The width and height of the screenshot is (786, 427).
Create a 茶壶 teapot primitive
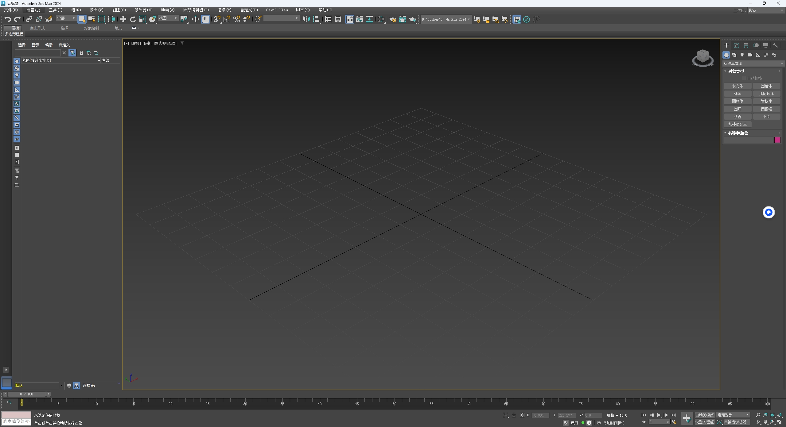click(737, 117)
